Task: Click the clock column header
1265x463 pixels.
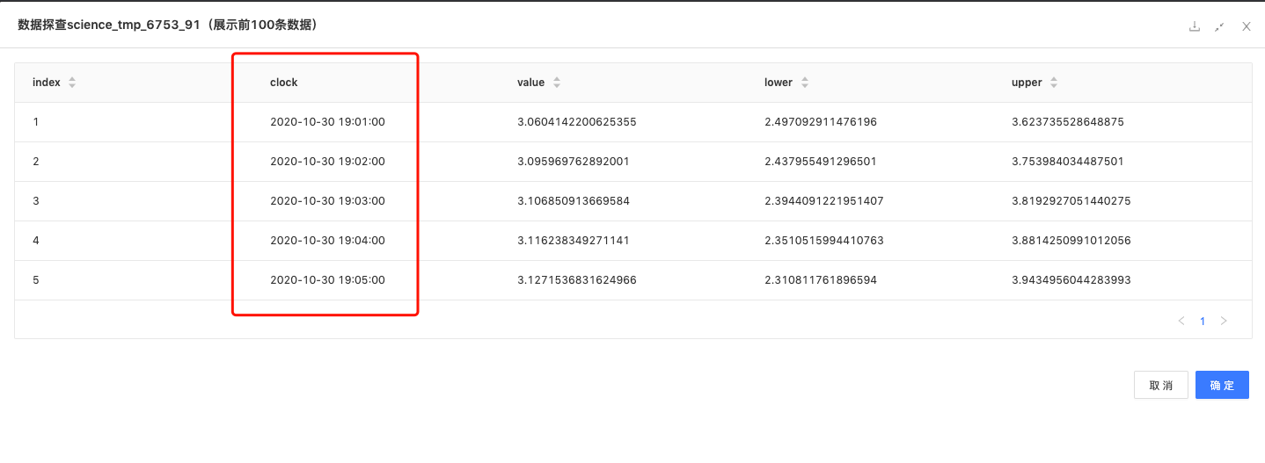Action: (283, 83)
